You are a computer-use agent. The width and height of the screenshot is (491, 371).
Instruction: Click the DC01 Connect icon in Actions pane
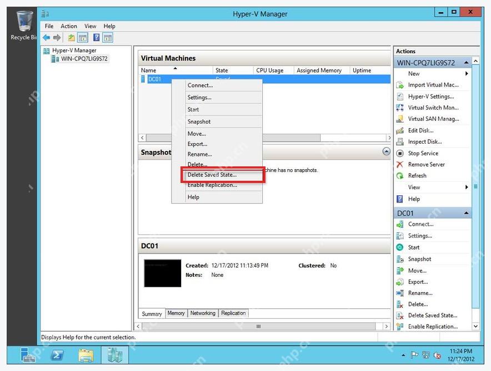point(400,225)
